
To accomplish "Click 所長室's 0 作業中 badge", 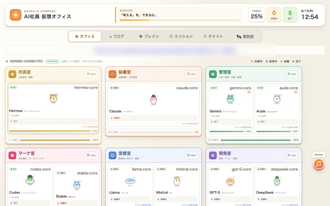I will coord(92,74).
